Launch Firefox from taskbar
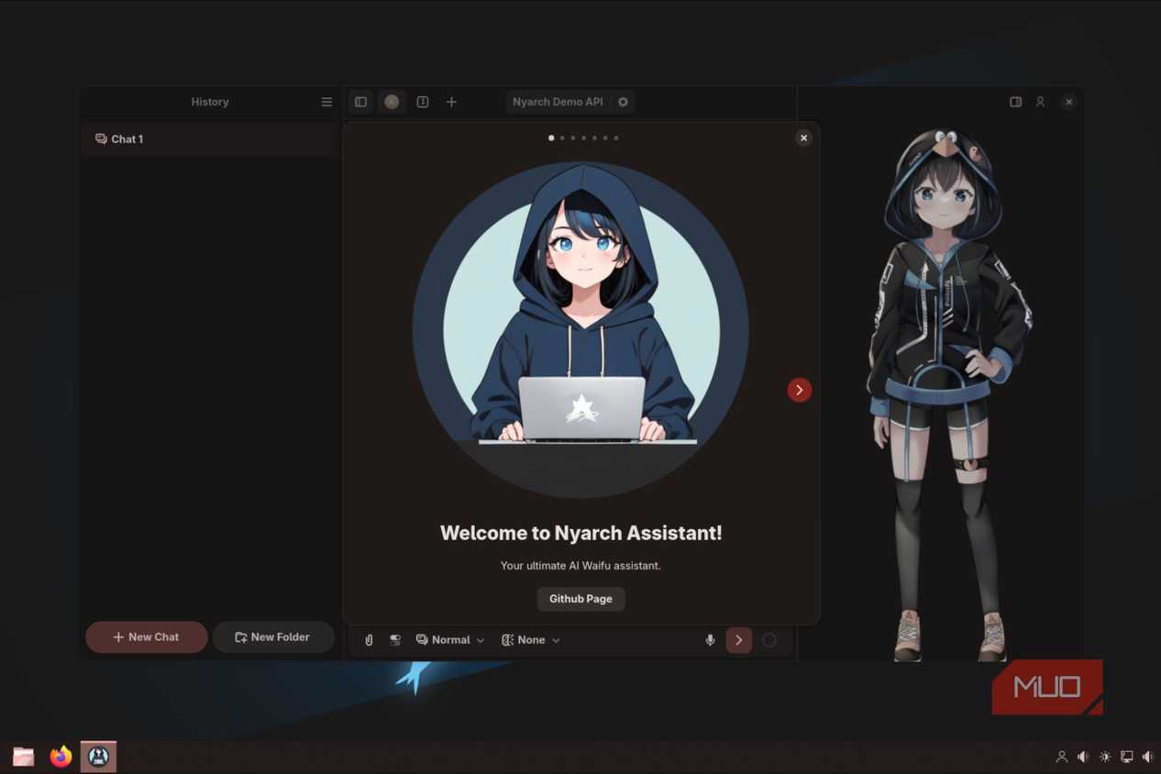This screenshot has width=1161, height=774. pos(61,757)
